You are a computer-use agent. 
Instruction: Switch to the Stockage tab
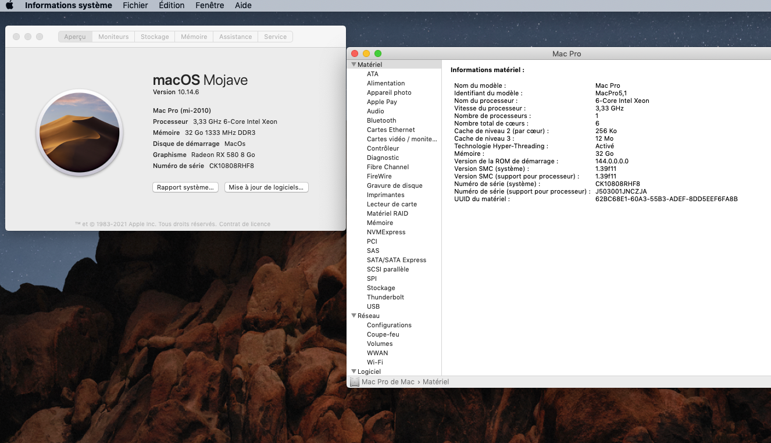click(x=155, y=37)
